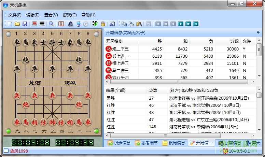Open the 文件(F) menu
265x157 pixels.
coord(15,15)
